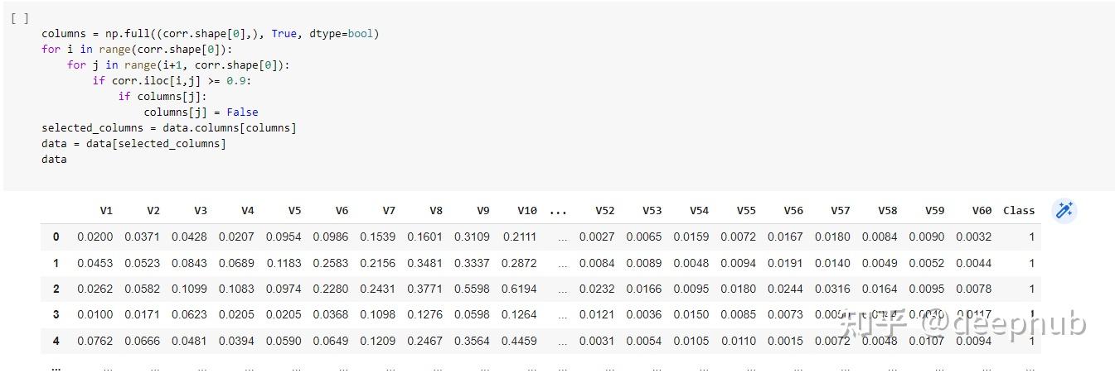The height and width of the screenshot is (373, 1115).
Task: Click the truncated rows ellipsis below row 4
Action: 56,366
